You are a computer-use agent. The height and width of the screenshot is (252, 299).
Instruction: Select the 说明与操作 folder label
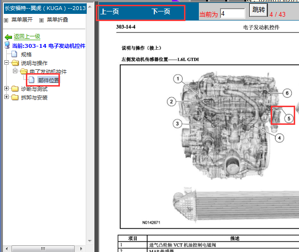click(x=34, y=63)
